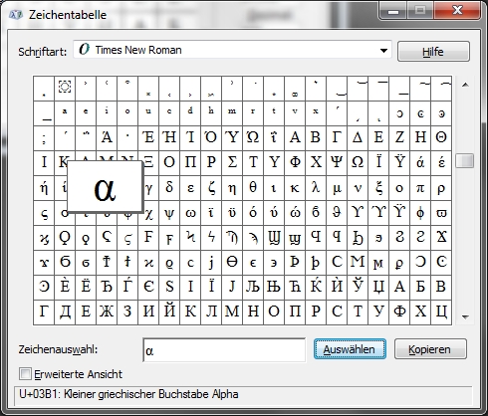The height and width of the screenshot is (416, 488).
Task: Click the Hilfe button
Action: (x=433, y=52)
